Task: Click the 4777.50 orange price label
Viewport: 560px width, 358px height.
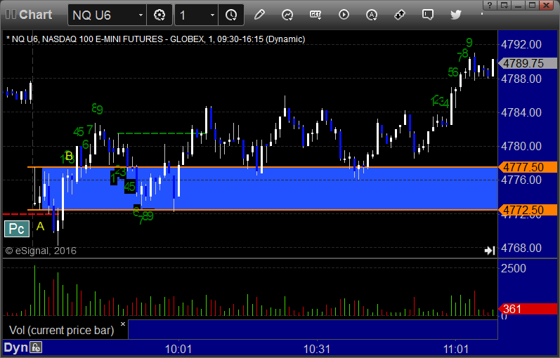Action: [528, 167]
